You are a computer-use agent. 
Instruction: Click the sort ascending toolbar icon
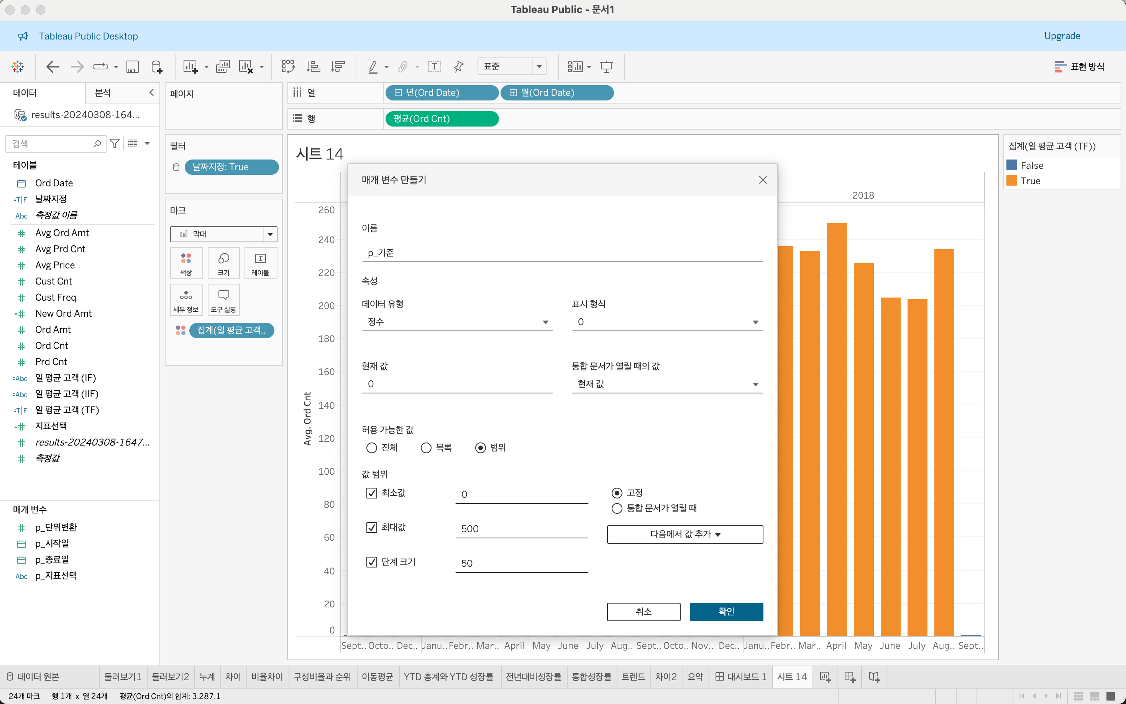[x=313, y=67]
